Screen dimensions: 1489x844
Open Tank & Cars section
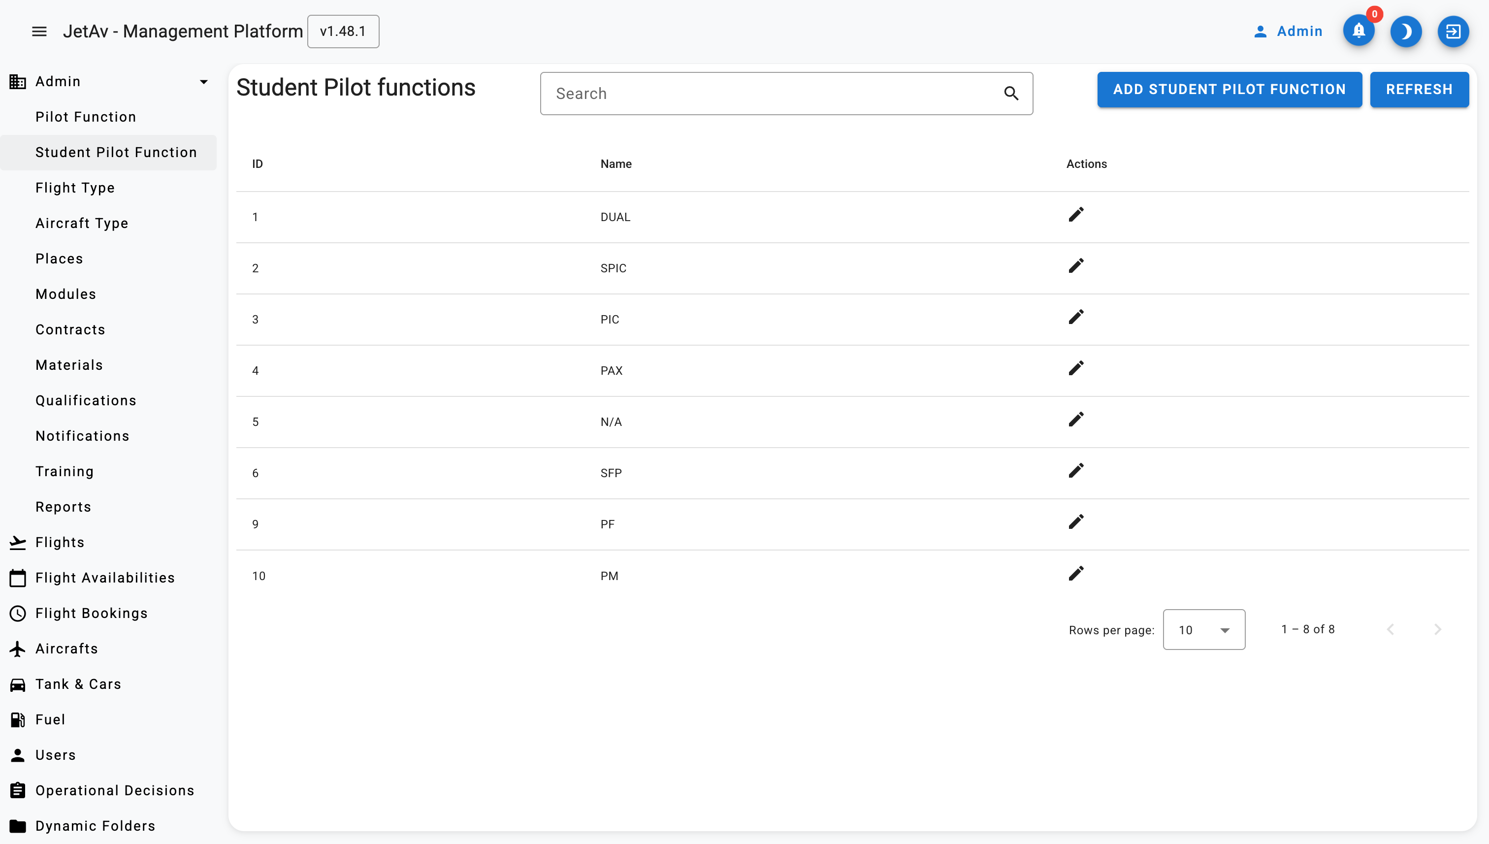[78, 684]
